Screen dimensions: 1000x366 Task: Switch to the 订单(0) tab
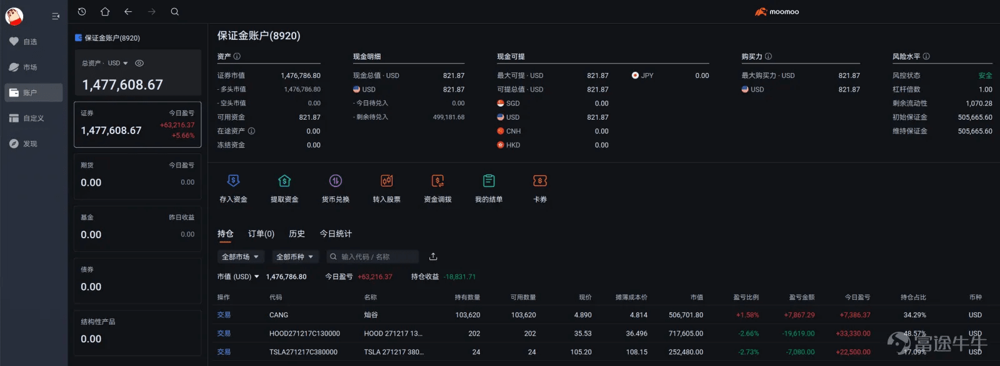[x=261, y=234]
